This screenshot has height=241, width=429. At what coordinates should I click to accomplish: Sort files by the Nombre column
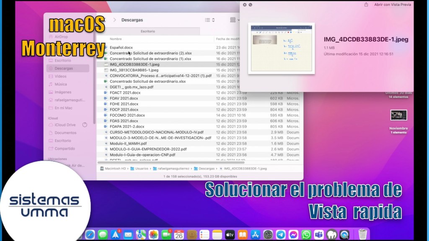coord(159,38)
